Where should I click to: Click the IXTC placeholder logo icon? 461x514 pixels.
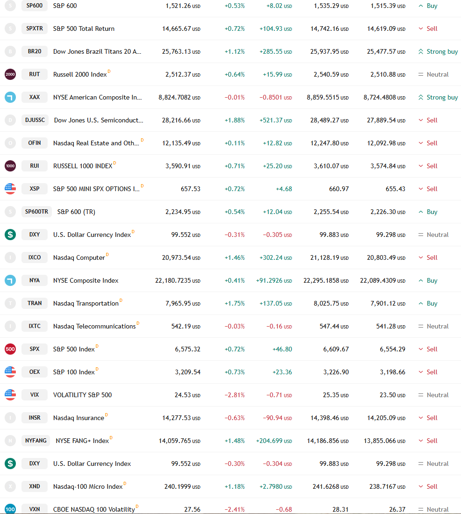tap(10, 326)
